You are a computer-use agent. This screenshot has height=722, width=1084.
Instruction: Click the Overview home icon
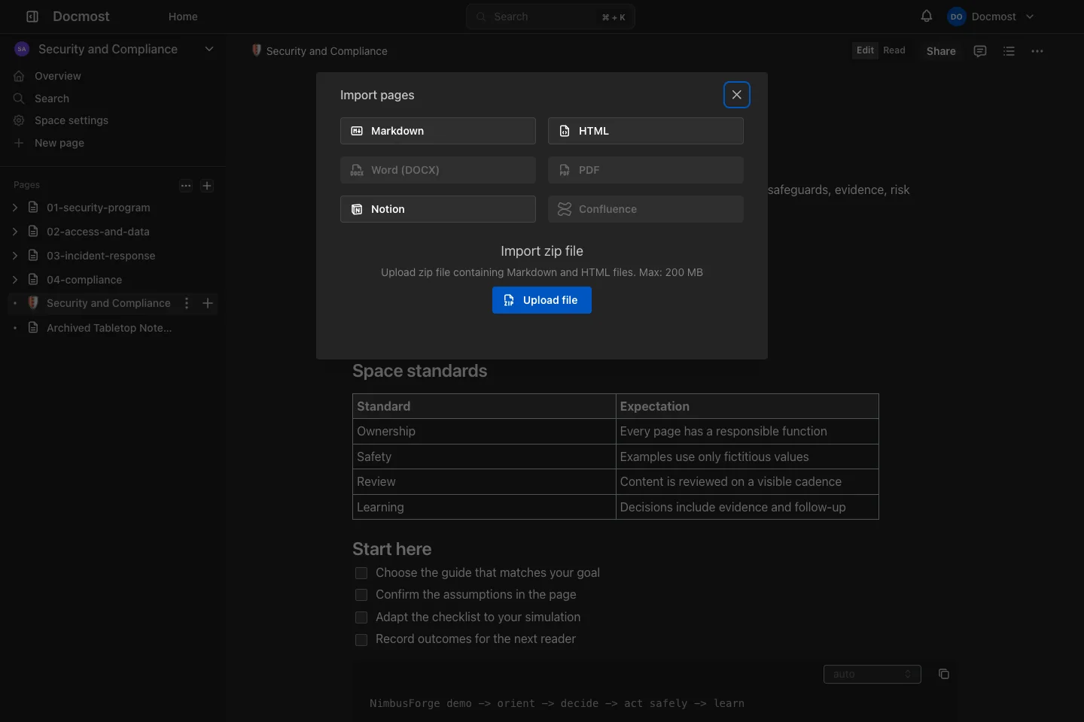[x=19, y=76]
